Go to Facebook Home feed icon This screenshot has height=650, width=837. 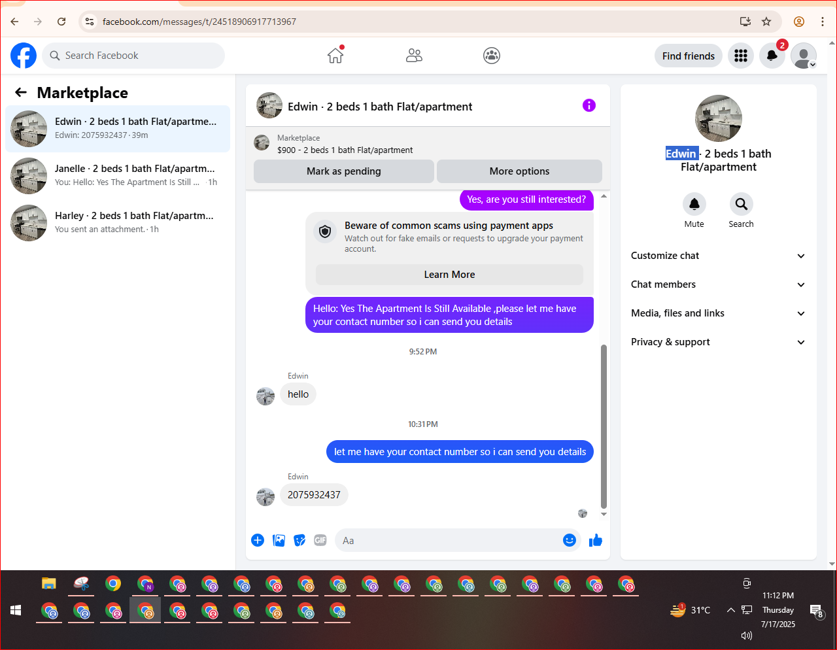[x=335, y=56]
